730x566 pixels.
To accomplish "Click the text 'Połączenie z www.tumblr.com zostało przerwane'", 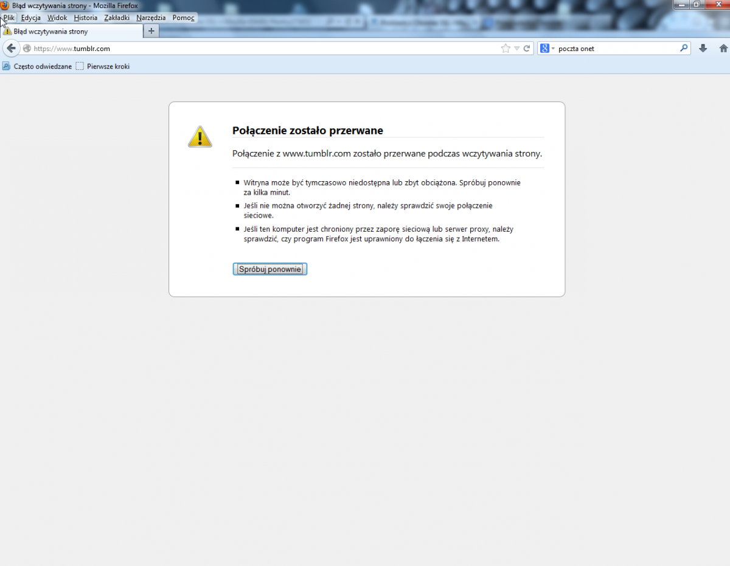I will click(328, 153).
